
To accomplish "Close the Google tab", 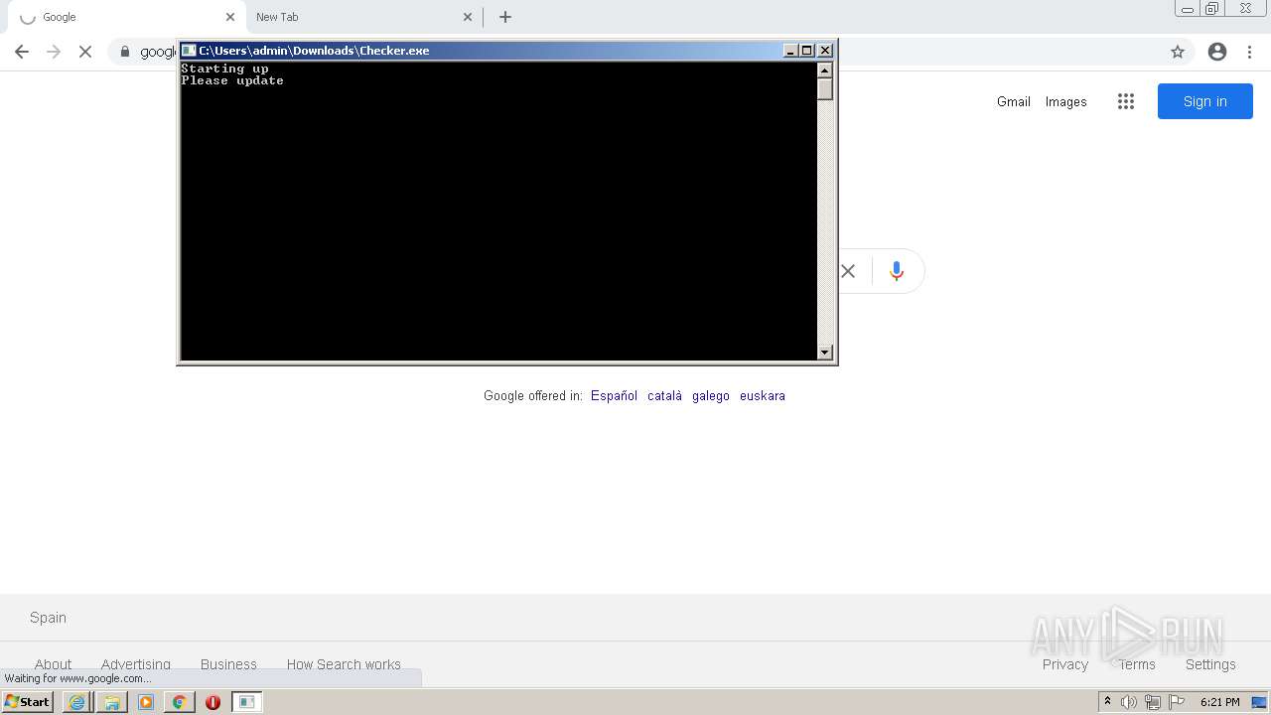I will pos(230,17).
